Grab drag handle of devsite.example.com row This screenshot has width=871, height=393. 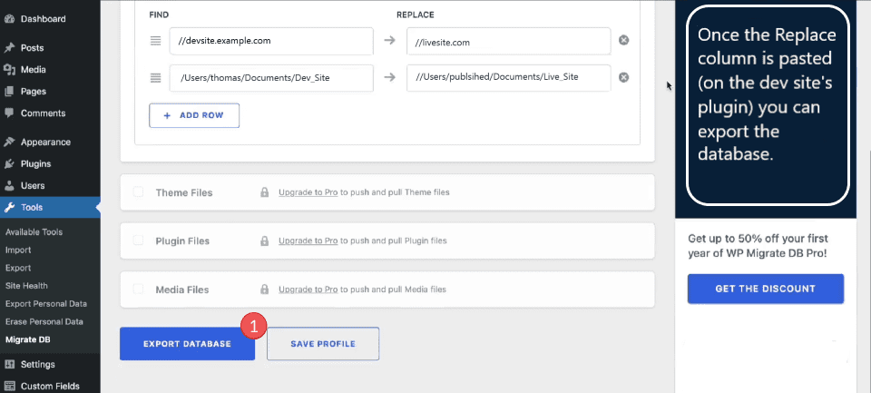[x=155, y=41]
